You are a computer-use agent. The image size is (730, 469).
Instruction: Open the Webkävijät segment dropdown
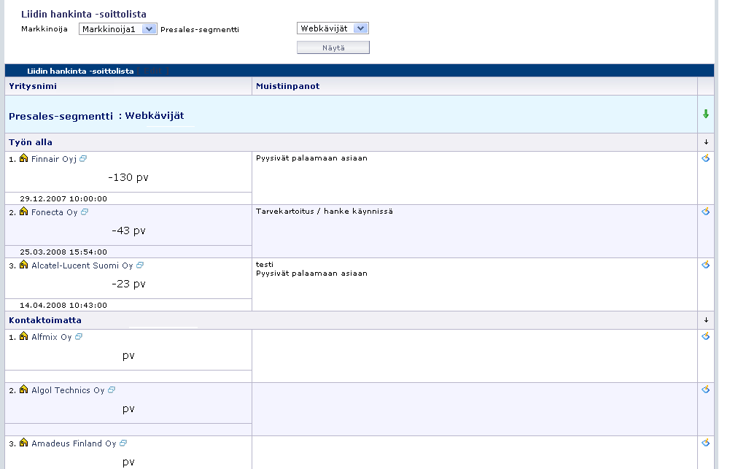pos(333,28)
